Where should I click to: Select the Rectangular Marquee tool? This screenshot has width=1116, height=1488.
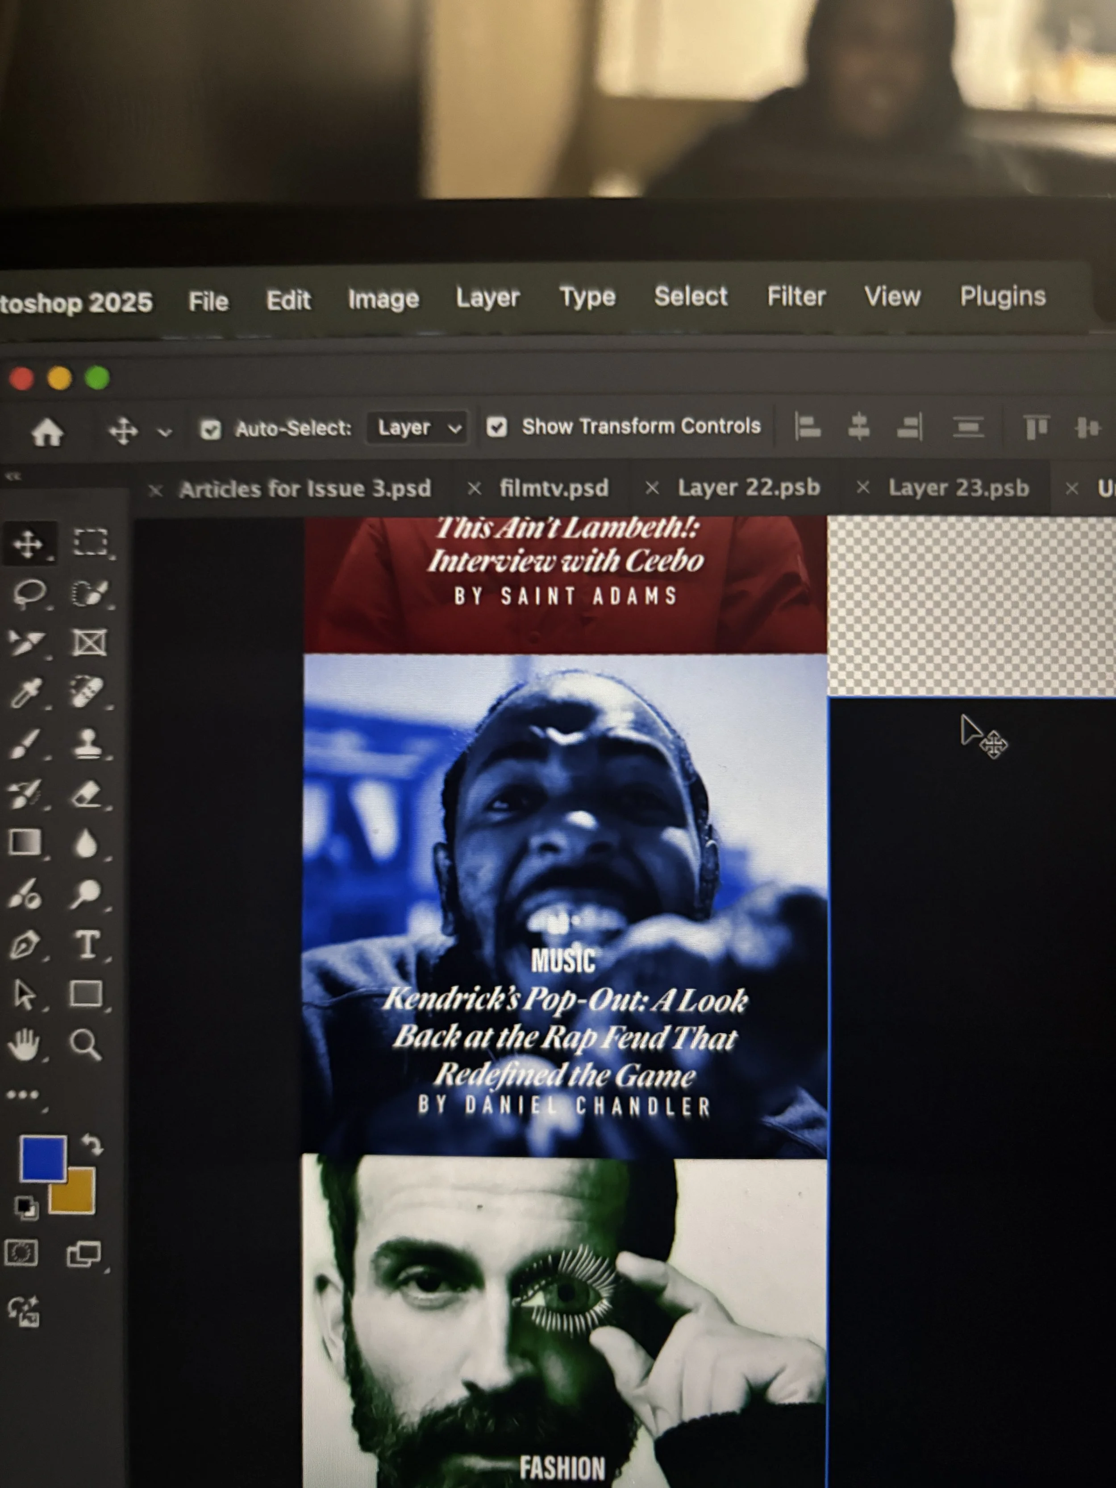click(x=90, y=542)
